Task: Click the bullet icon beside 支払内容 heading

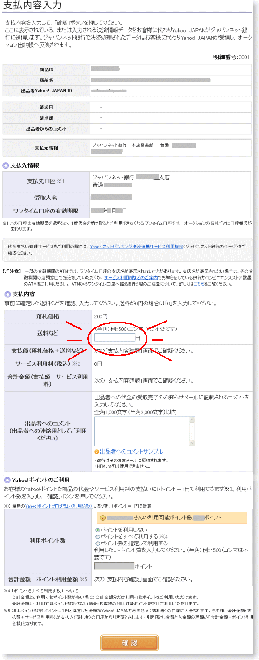Action: click(x=7, y=294)
